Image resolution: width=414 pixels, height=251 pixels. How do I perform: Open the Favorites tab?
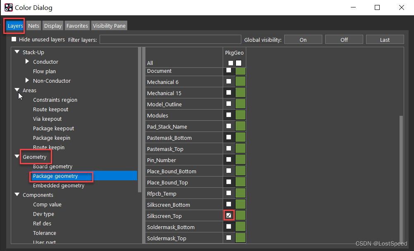(77, 26)
